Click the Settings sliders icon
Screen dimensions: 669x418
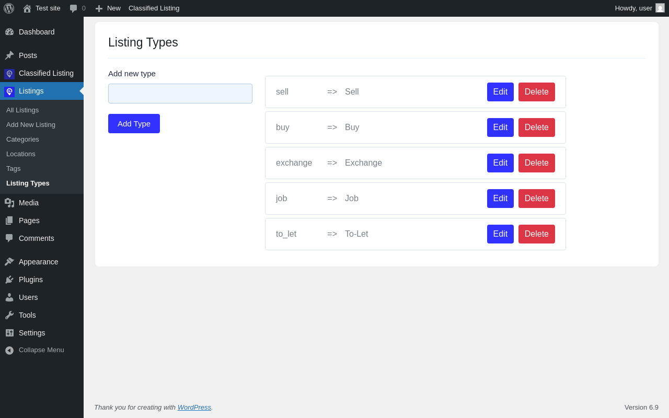[x=9, y=333]
